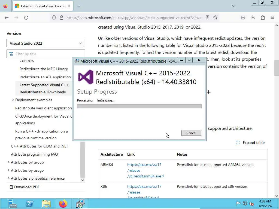Open Redistribute an ATL application link
The image size is (279, 209).
(45, 77)
